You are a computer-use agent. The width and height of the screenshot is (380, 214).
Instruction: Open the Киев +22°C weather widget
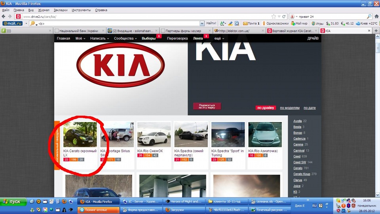pos(367,23)
